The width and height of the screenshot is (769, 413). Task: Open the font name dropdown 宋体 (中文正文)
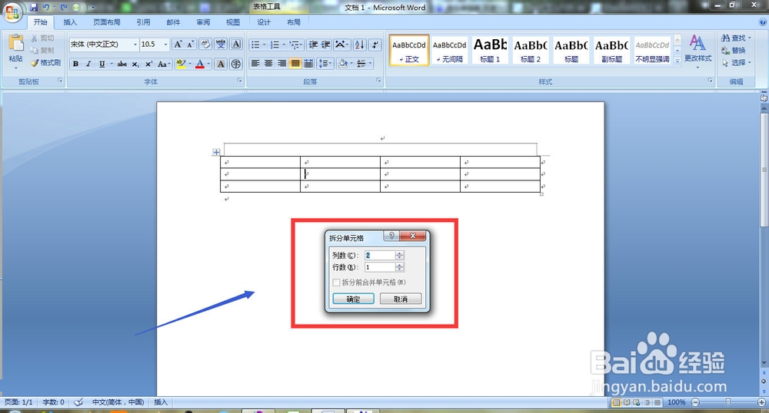pyautogui.click(x=135, y=45)
